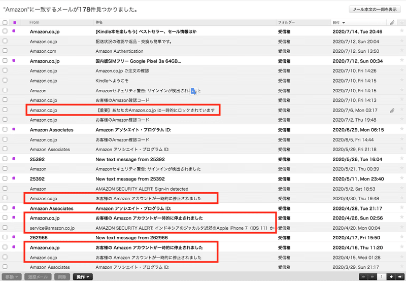Toggle the select-all checkbox in the header
The height and width of the screenshot is (290, 406).
[5, 22]
